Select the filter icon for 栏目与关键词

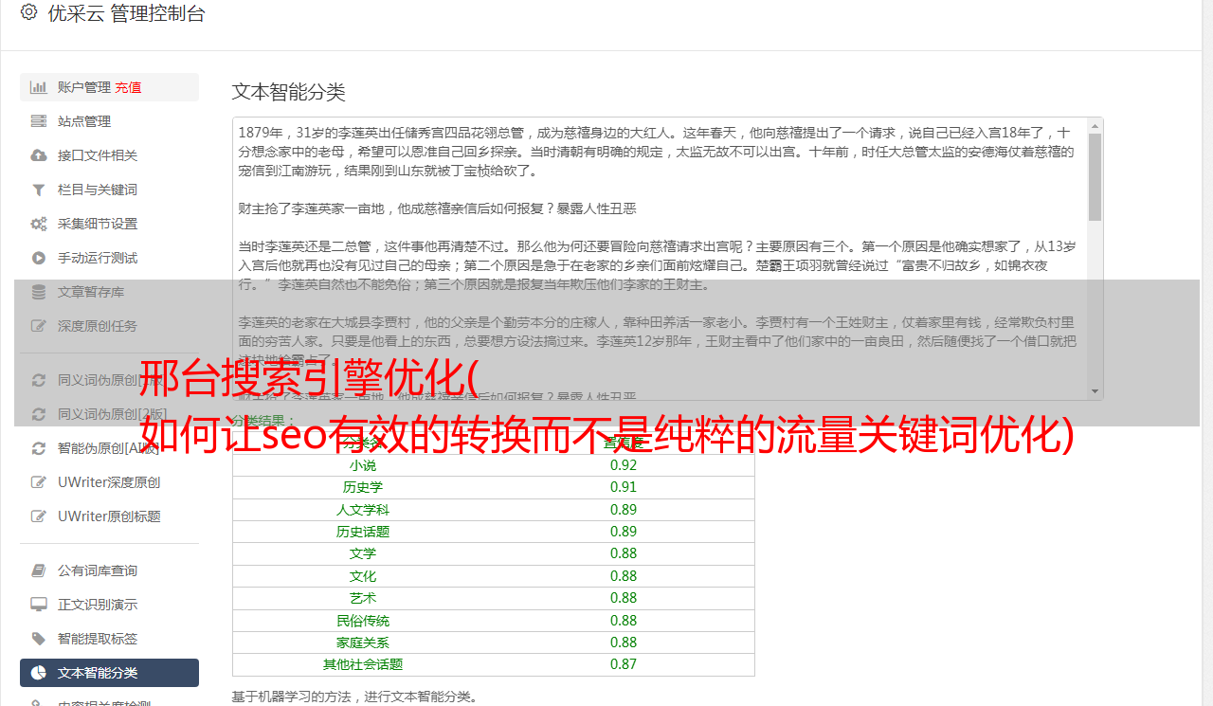click(39, 190)
